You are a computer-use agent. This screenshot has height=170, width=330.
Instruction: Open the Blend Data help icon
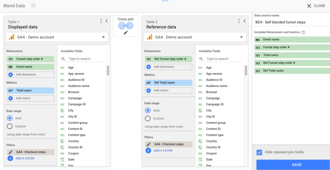(x=33, y=6)
